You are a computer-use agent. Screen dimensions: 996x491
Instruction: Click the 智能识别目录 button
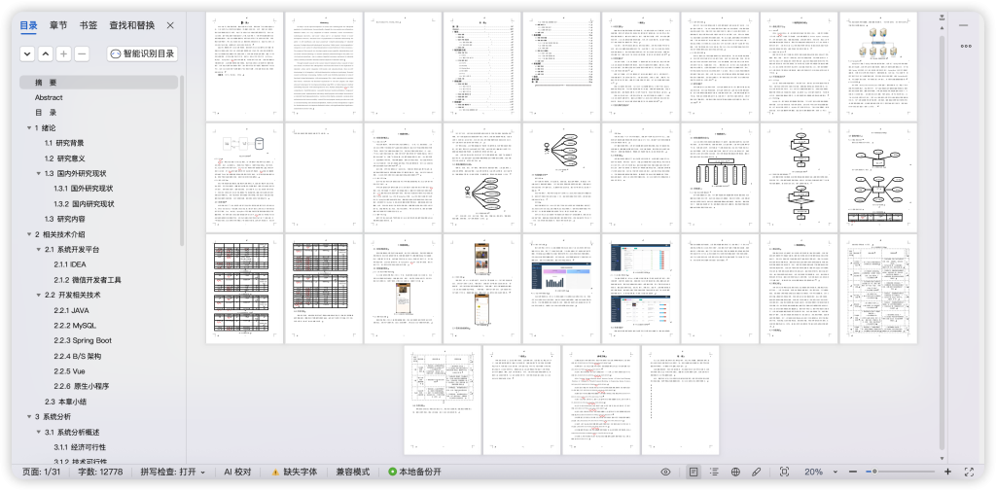click(x=142, y=54)
